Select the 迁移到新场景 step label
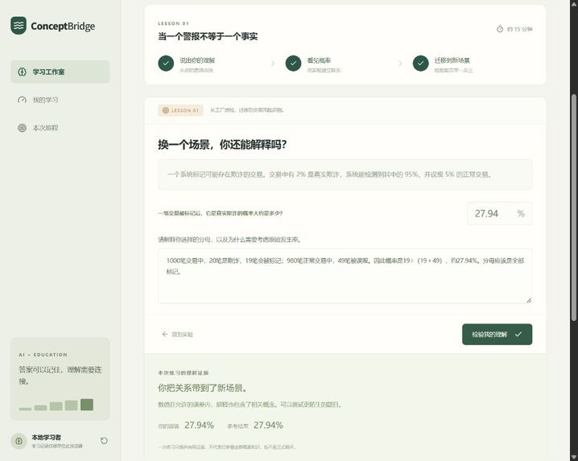This screenshot has height=461, width=578. [x=452, y=60]
